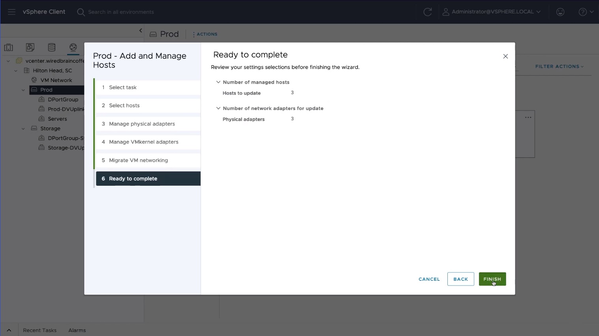This screenshot has width=599, height=336.
Task: Switch to Hosts and Clusters inventory icon
Action: coord(9,47)
